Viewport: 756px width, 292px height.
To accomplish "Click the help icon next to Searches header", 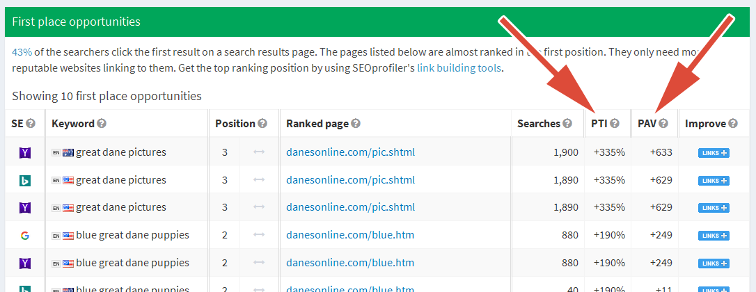I will point(567,124).
